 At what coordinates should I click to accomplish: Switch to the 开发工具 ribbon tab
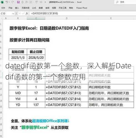[x=62, y=8]
